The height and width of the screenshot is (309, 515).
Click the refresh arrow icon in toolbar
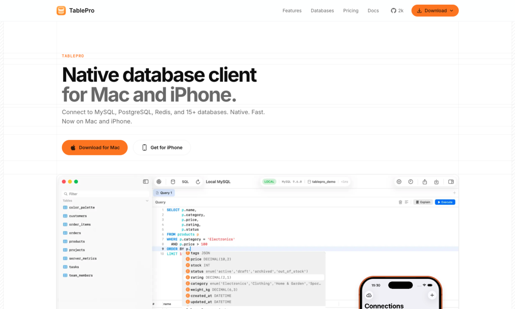pos(198,182)
